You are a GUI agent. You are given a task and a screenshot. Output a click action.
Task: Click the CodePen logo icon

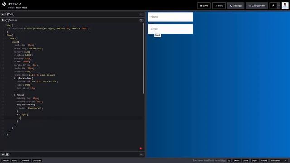coord(4,4)
